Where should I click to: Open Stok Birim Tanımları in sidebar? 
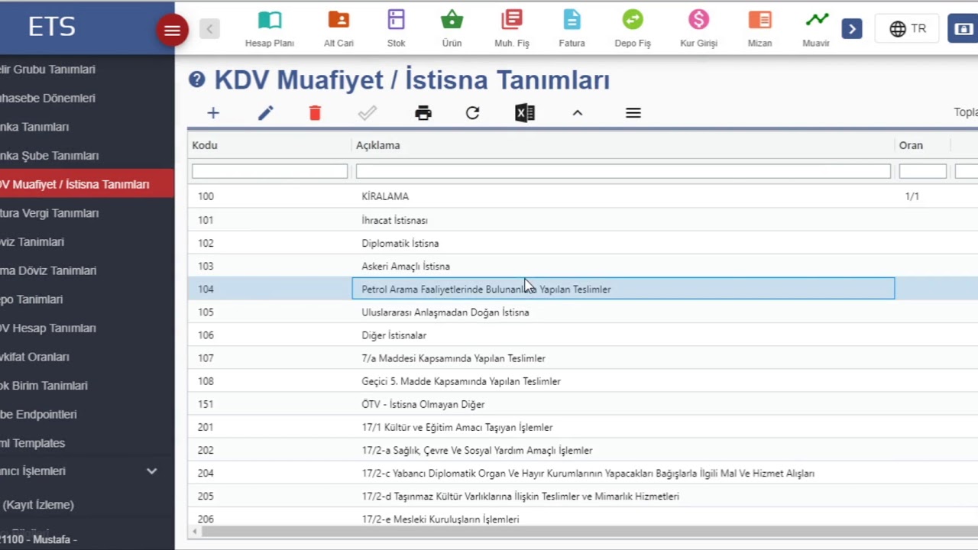click(87, 386)
